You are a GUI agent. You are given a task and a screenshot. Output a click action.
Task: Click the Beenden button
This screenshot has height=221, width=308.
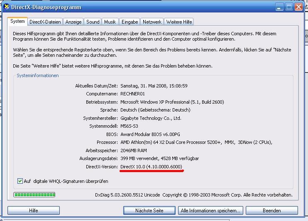click(x=271, y=210)
